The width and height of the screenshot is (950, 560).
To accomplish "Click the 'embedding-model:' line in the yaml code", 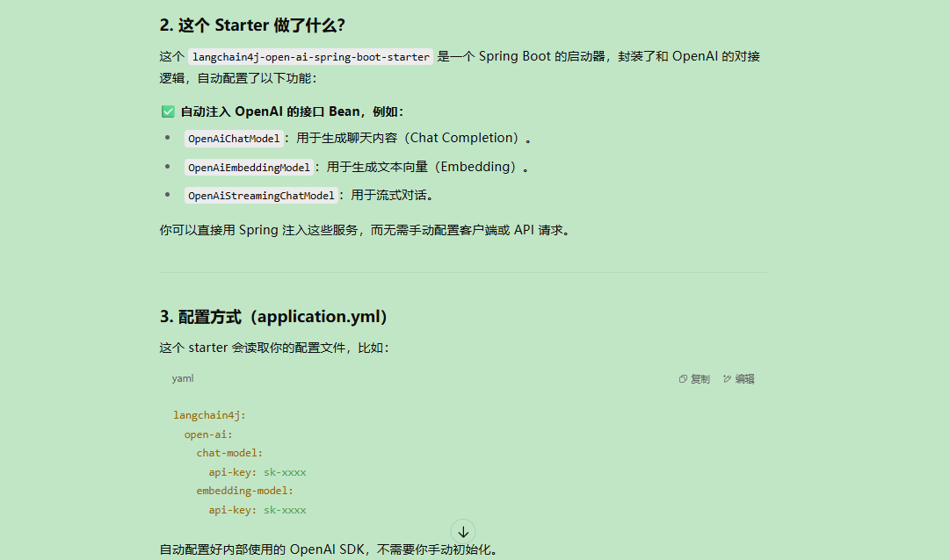I will [245, 491].
